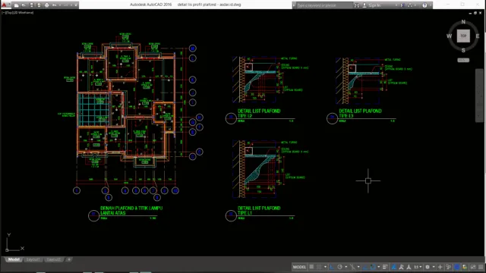Click the E compass label on ViewCube

tap(478, 36)
